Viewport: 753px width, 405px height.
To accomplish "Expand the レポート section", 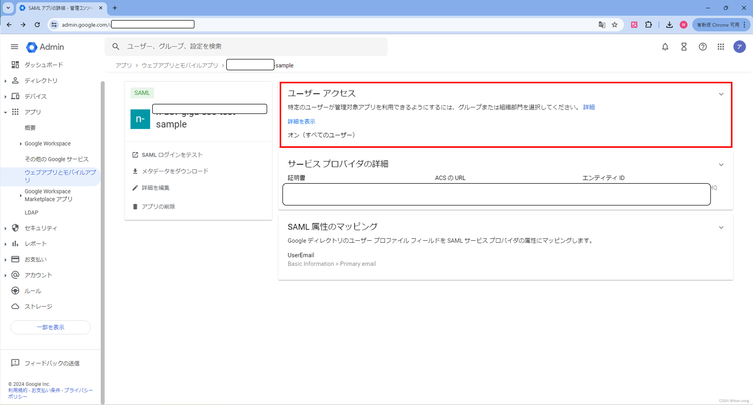I will 6,244.
